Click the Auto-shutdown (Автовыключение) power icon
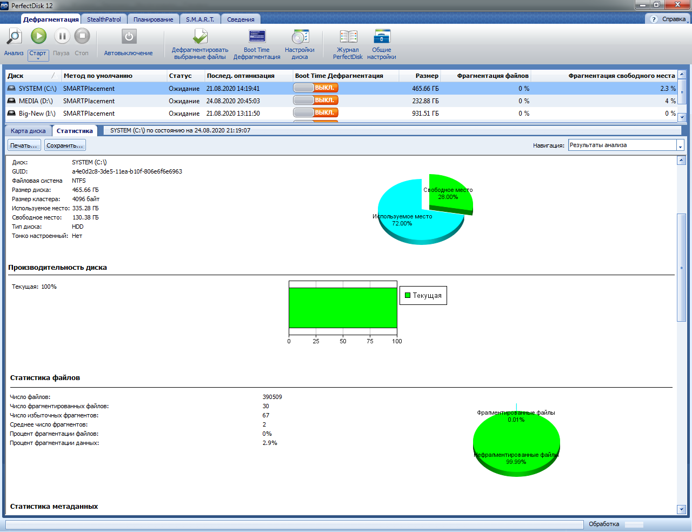The image size is (692, 532). 129,37
